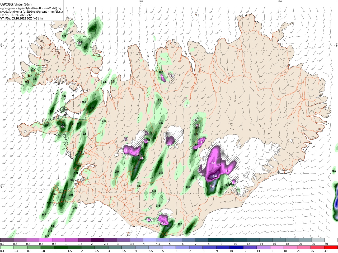
Task: Click the '0.4' label under the snow scale
Action: [x=28, y=244]
